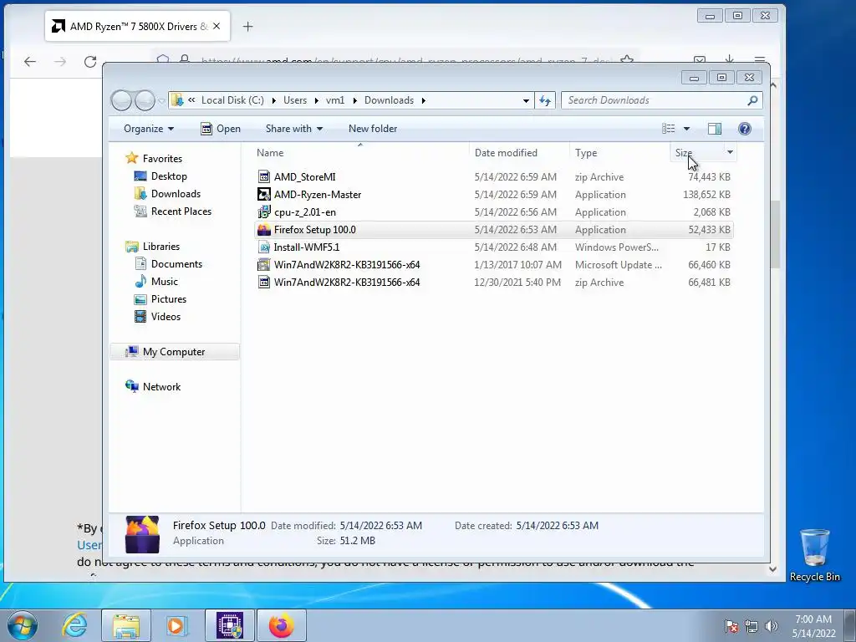856x642 pixels.
Task: Close the AMD Ryzen Drivers tab
Action: [x=217, y=26]
